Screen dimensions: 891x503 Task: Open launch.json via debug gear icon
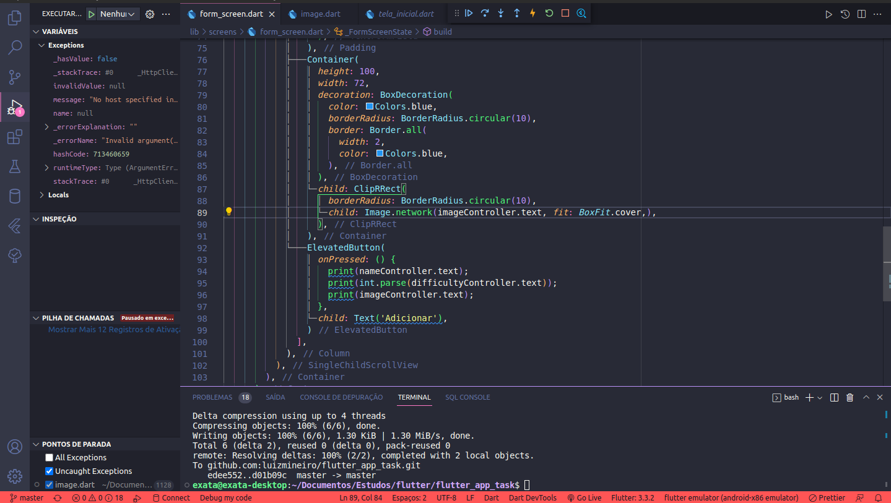149,14
